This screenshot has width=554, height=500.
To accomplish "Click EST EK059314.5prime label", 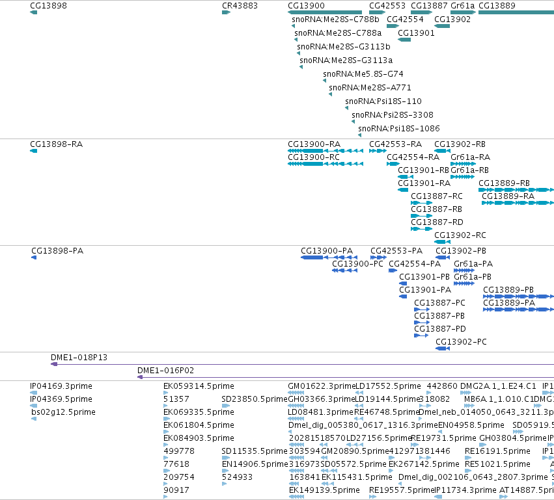I will coord(199,386).
